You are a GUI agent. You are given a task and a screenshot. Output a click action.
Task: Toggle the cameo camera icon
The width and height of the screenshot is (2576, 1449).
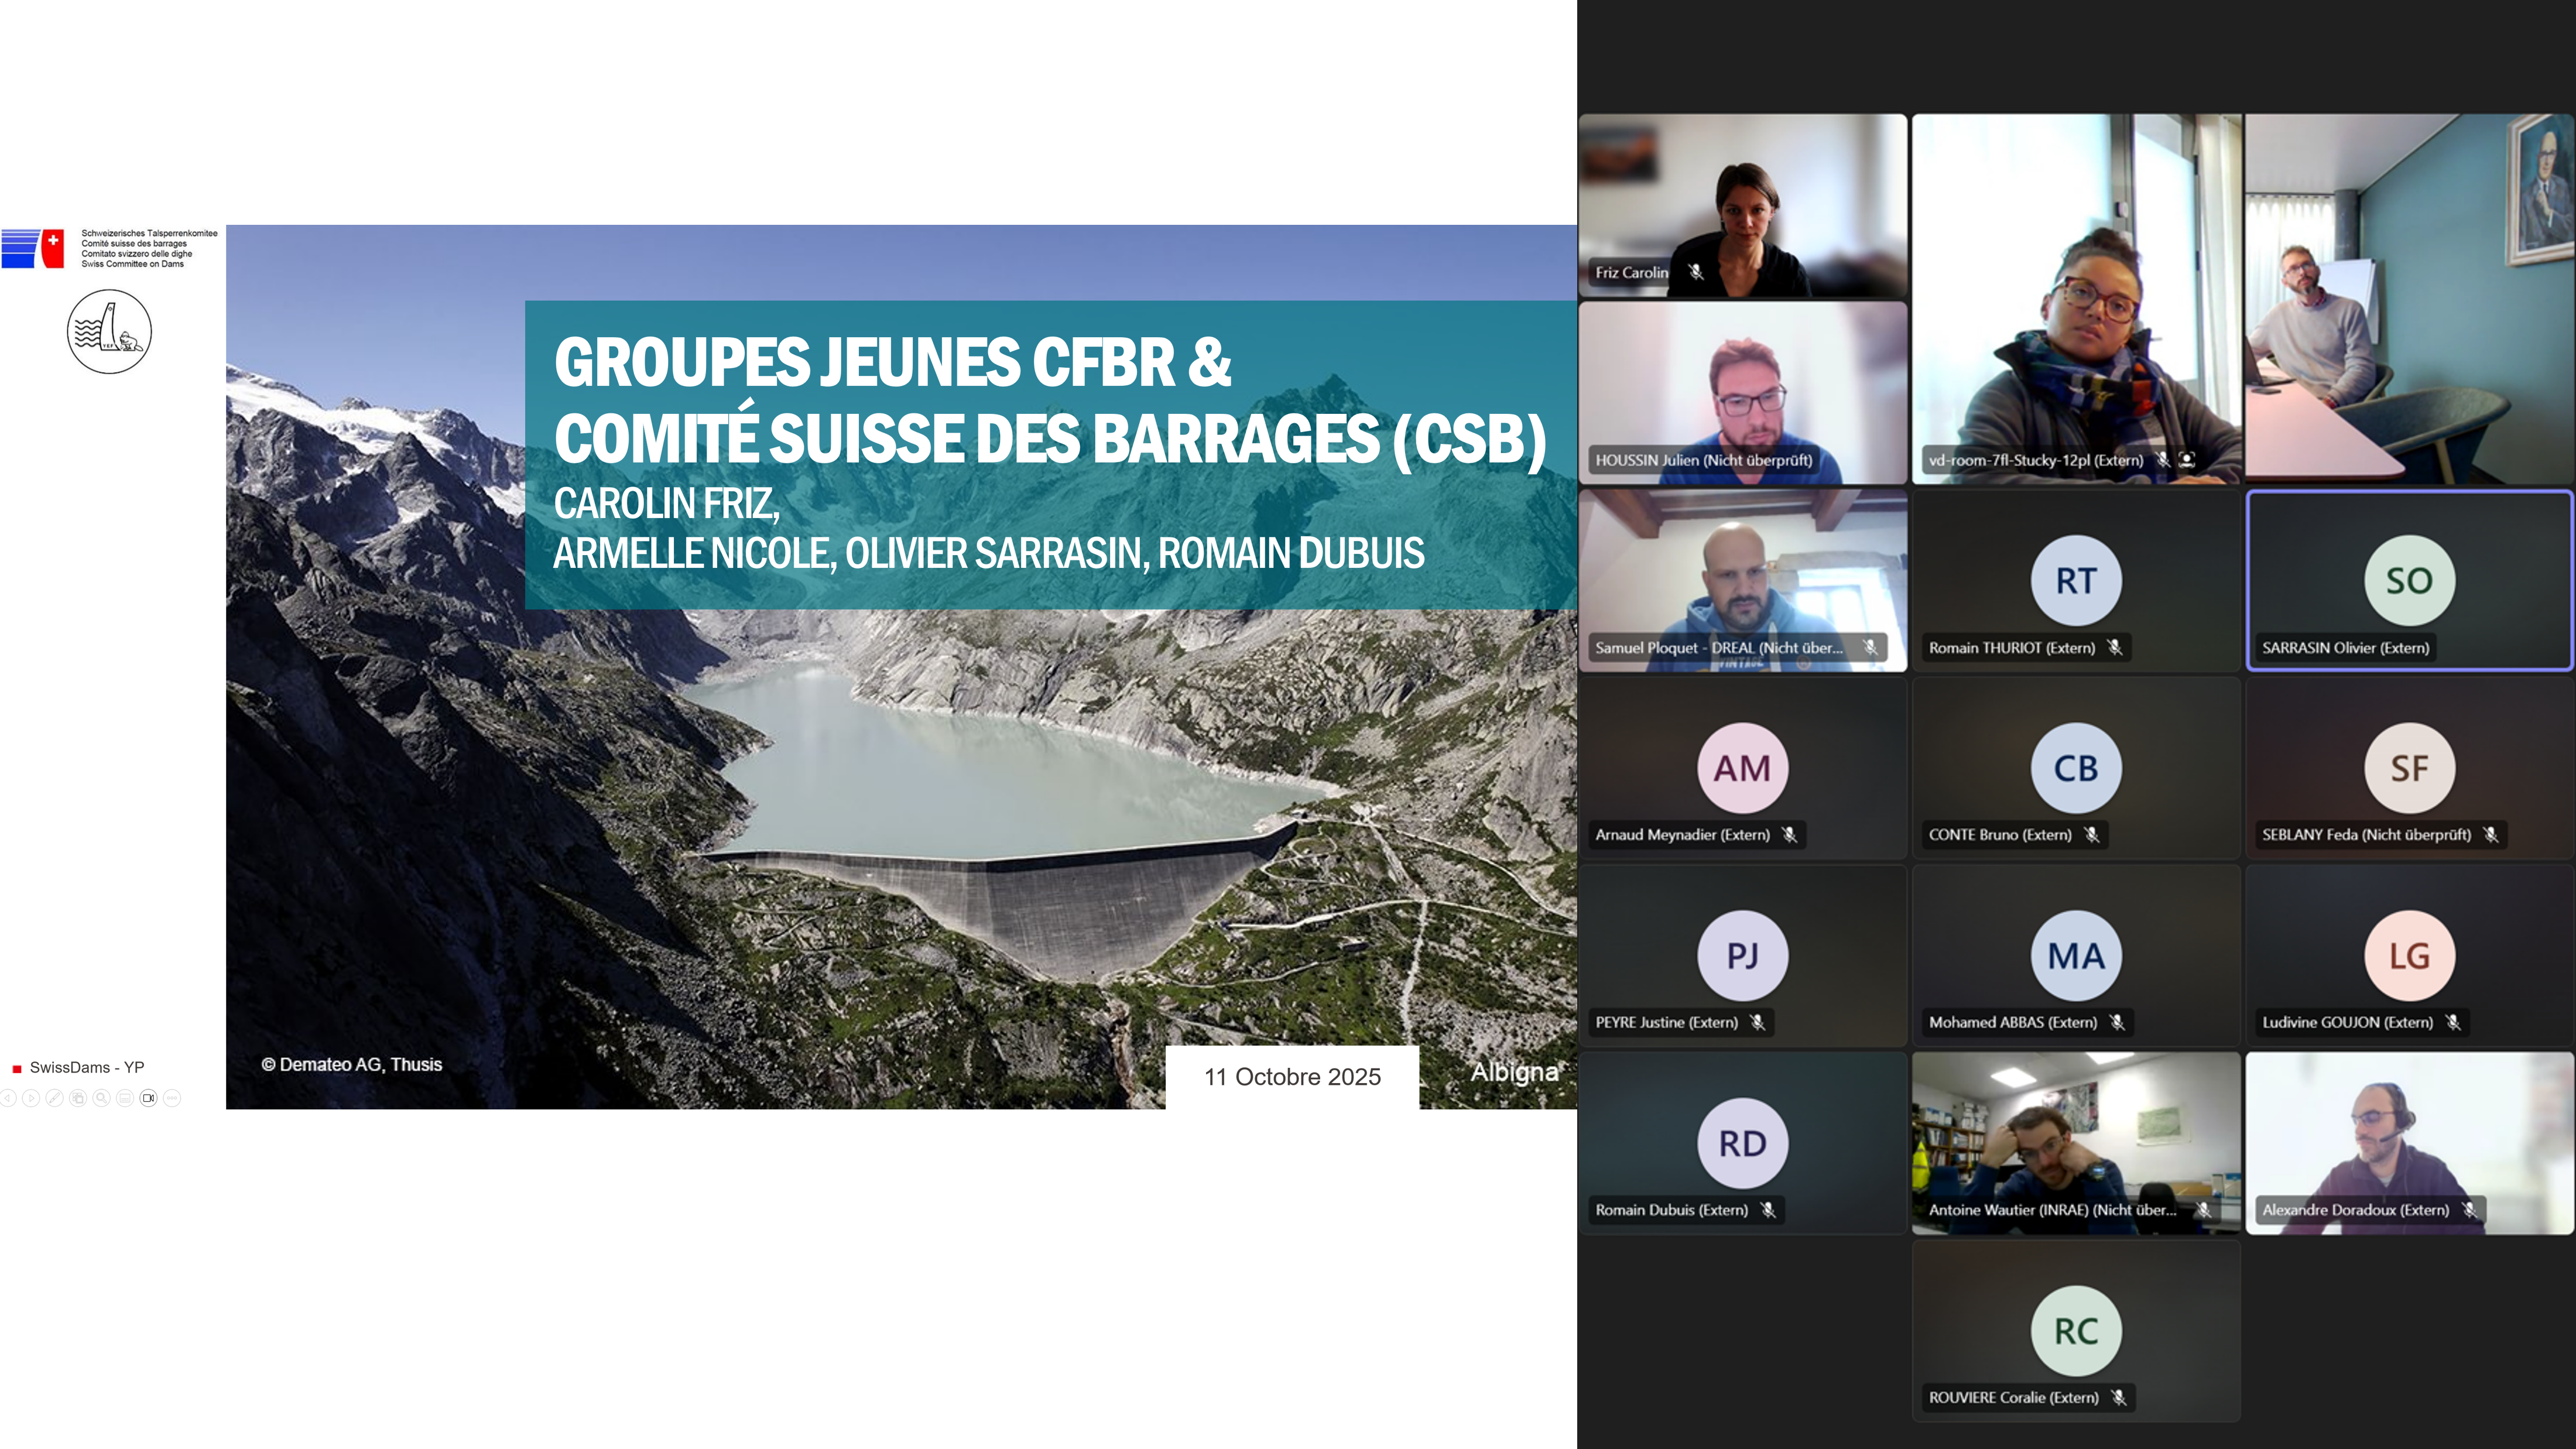pos(149,1098)
